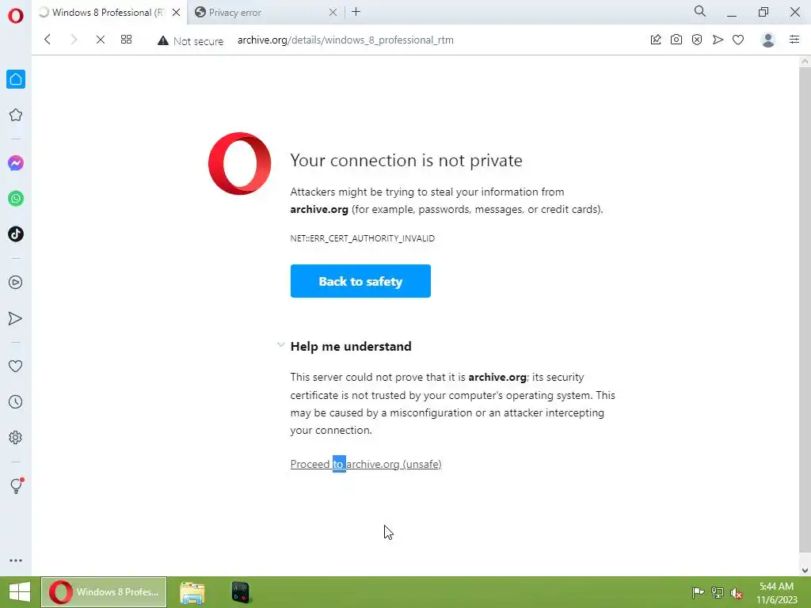Open File Explorer from taskbar
The height and width of the screenshot is (608, 811).
click(192, 592)
